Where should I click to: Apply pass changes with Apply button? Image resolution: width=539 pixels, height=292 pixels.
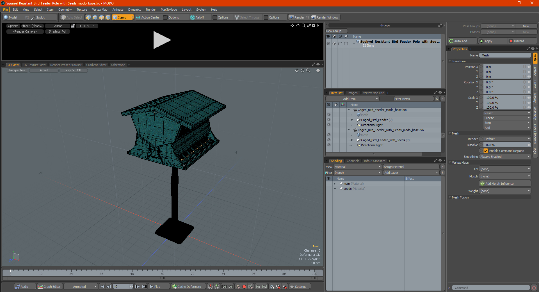493,41
